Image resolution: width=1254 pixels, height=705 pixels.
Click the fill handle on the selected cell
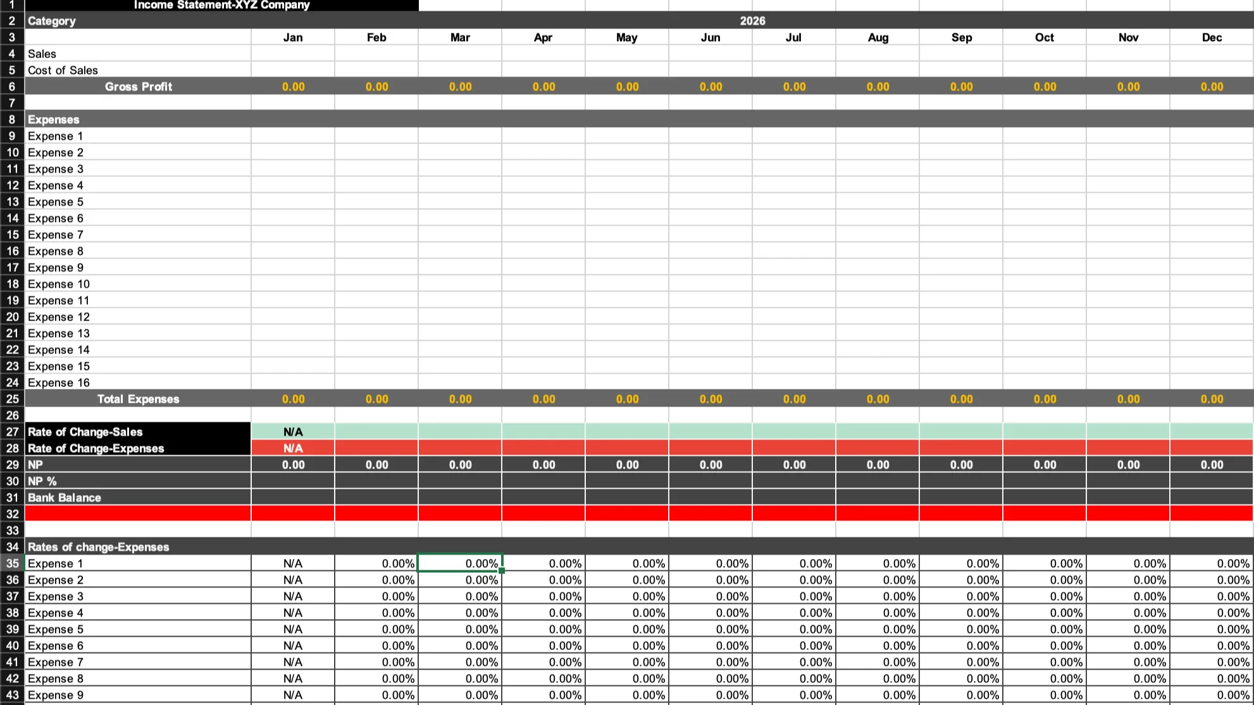pyautogui.click(x=502, y=571)
